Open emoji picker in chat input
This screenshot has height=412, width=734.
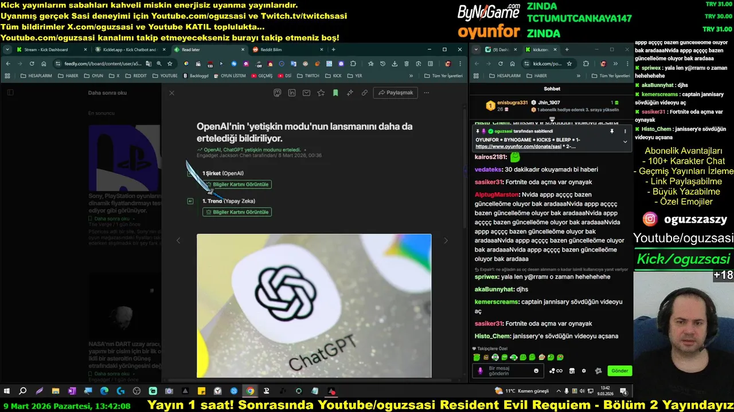pos(536,371)
